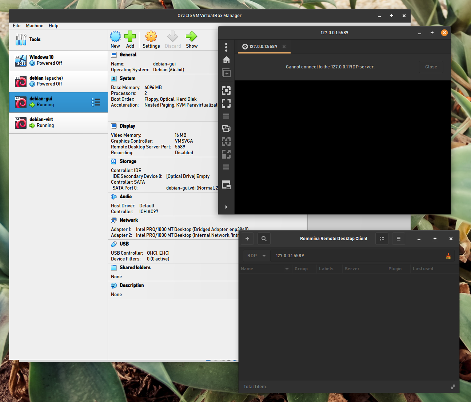The image size is (471, 402).
Task: Click Network section icon
Action: pos(114,220)
